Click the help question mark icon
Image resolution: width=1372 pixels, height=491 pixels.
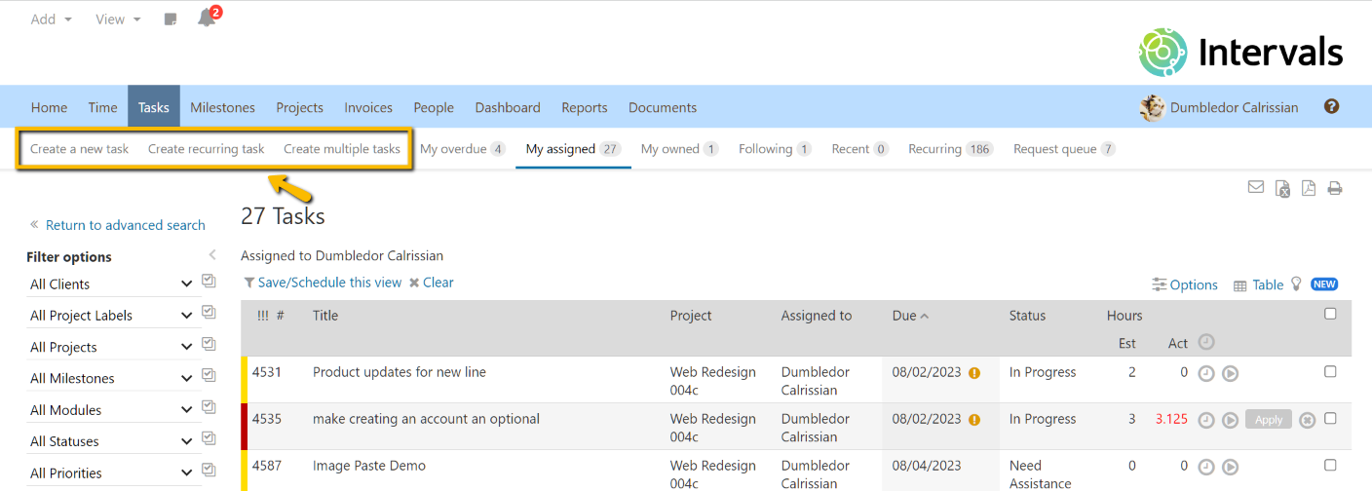pos(1331,107)
